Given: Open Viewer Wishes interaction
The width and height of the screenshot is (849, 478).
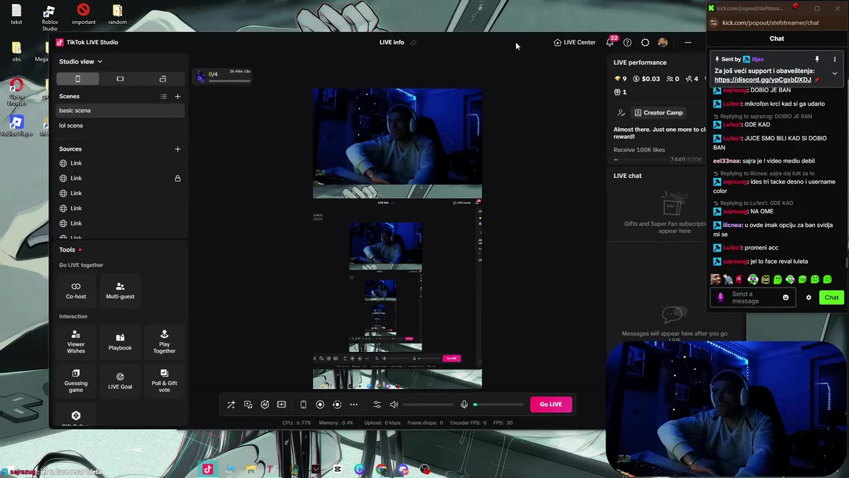Looking at the screenshot, I should (x=76, y=341).
